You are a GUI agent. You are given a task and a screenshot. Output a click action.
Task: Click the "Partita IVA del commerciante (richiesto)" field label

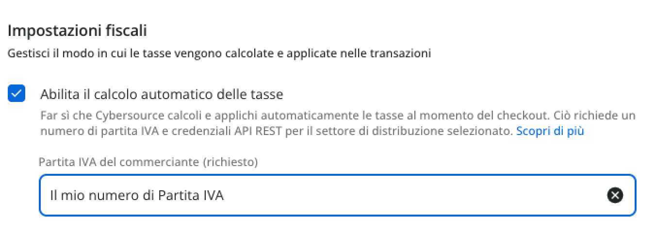(148, 162)
